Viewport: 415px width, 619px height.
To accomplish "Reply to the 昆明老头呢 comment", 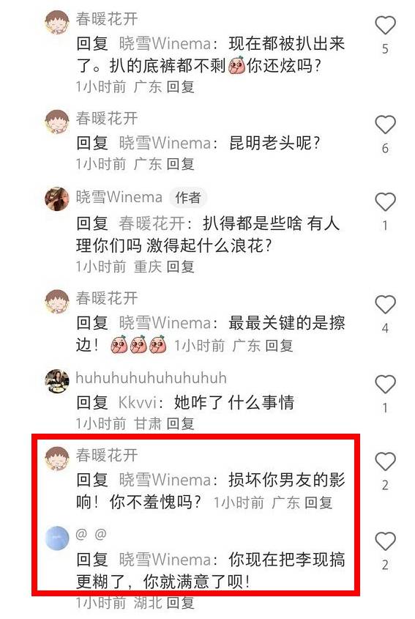I will point(180,164).
